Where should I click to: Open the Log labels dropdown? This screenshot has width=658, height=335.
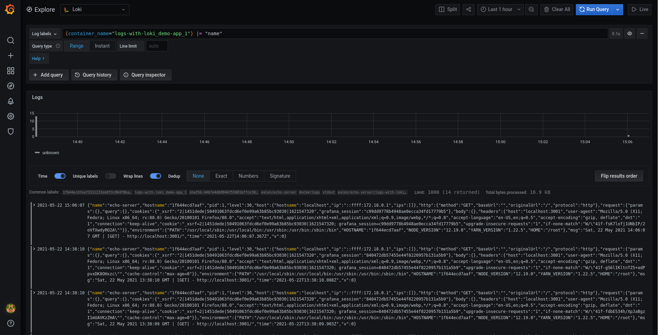(45, 33)
